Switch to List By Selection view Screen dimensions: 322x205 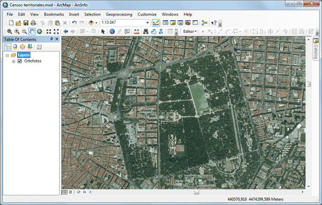click(x=30, y=47)
